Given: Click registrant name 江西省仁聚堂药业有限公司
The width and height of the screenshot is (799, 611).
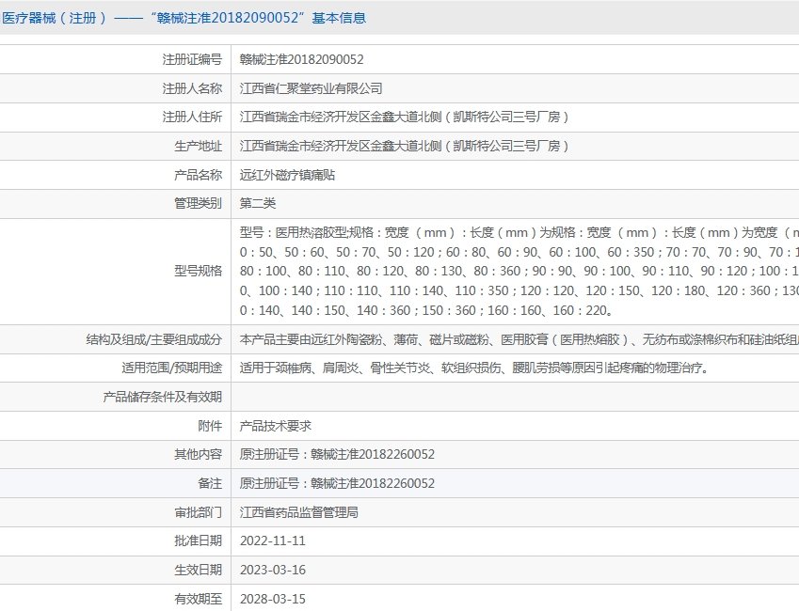Looking at the screenshot, I should click(311, 88).
